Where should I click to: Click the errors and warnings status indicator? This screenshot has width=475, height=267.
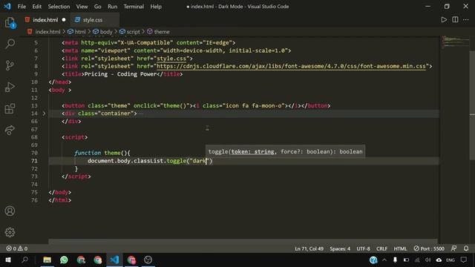click(17, 248)
